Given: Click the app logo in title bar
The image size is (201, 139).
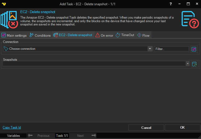Looking at the screenshot, I should click(4, 4).
